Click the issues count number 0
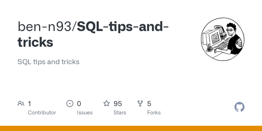The width and height of the screenshot is (262, 131). pos(79,104)
